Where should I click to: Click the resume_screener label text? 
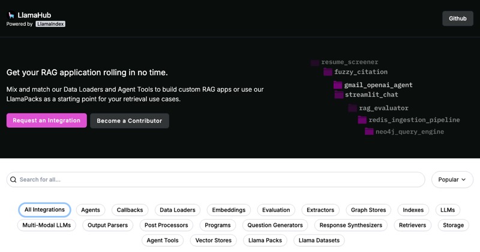[x=350, y=62]
